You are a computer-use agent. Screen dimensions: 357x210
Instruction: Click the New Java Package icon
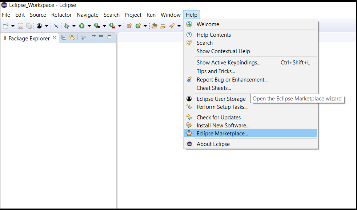pos(129,26)
